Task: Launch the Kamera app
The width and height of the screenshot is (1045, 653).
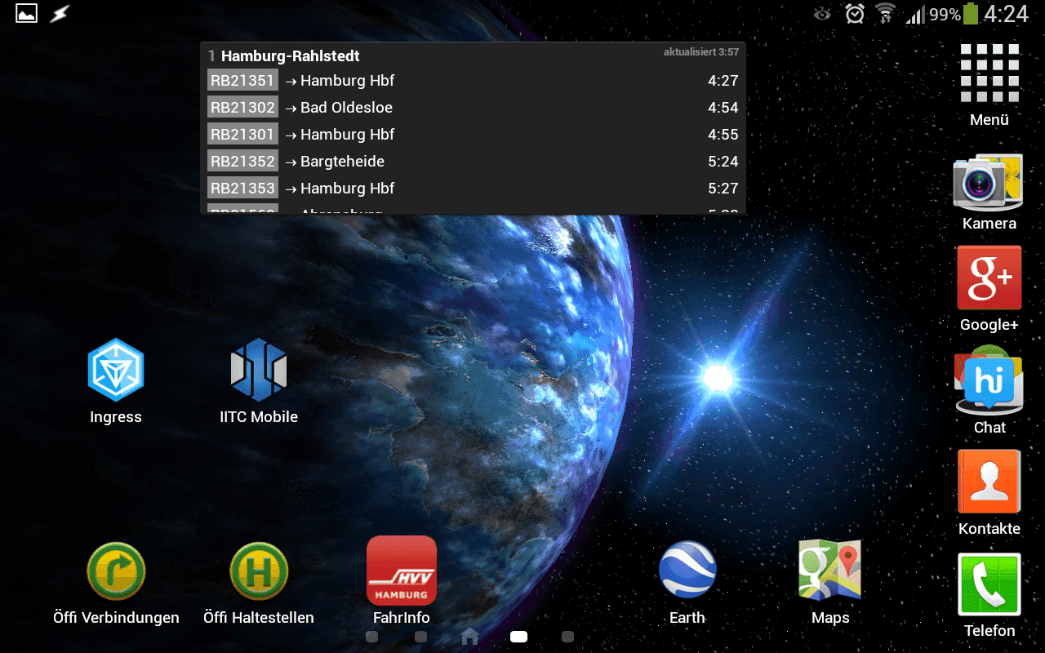Action: pos(989,192)
